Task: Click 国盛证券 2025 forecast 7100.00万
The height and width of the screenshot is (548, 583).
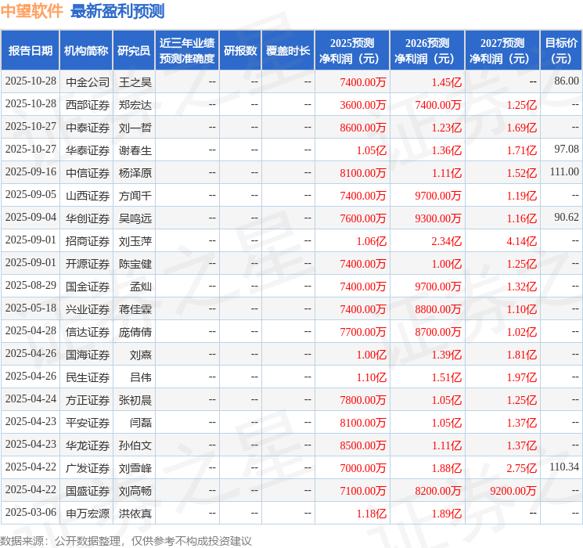Action: 363,491
